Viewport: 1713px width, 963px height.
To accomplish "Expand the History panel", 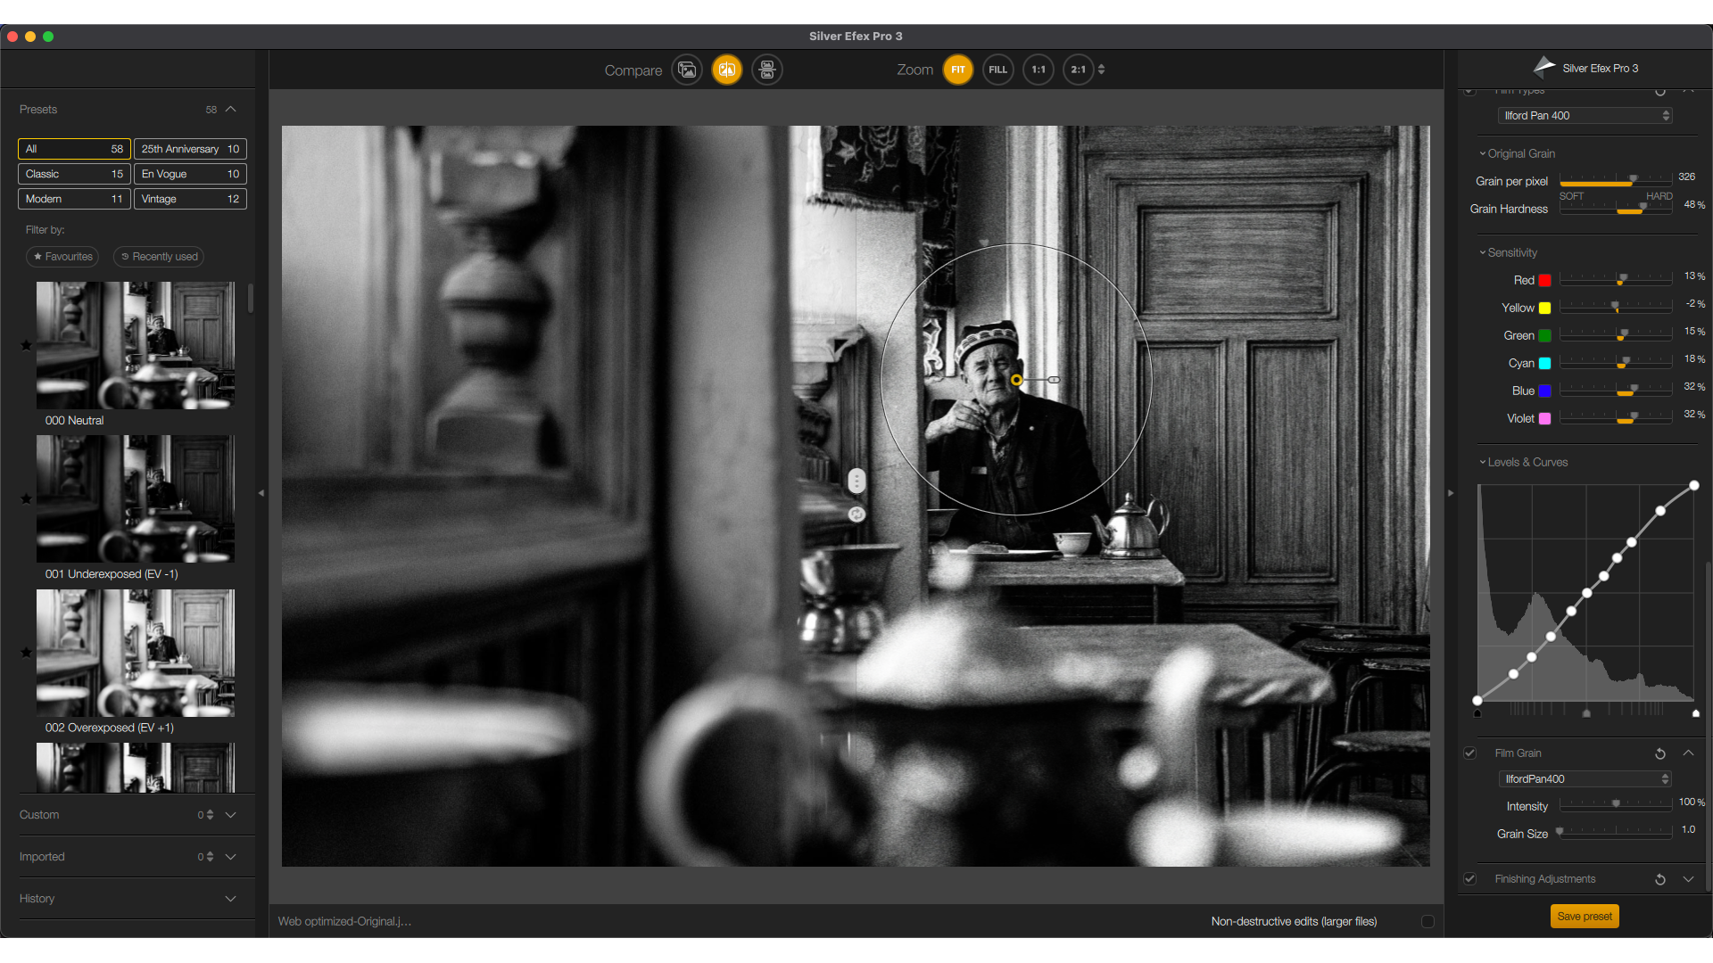I will (230, 899).
